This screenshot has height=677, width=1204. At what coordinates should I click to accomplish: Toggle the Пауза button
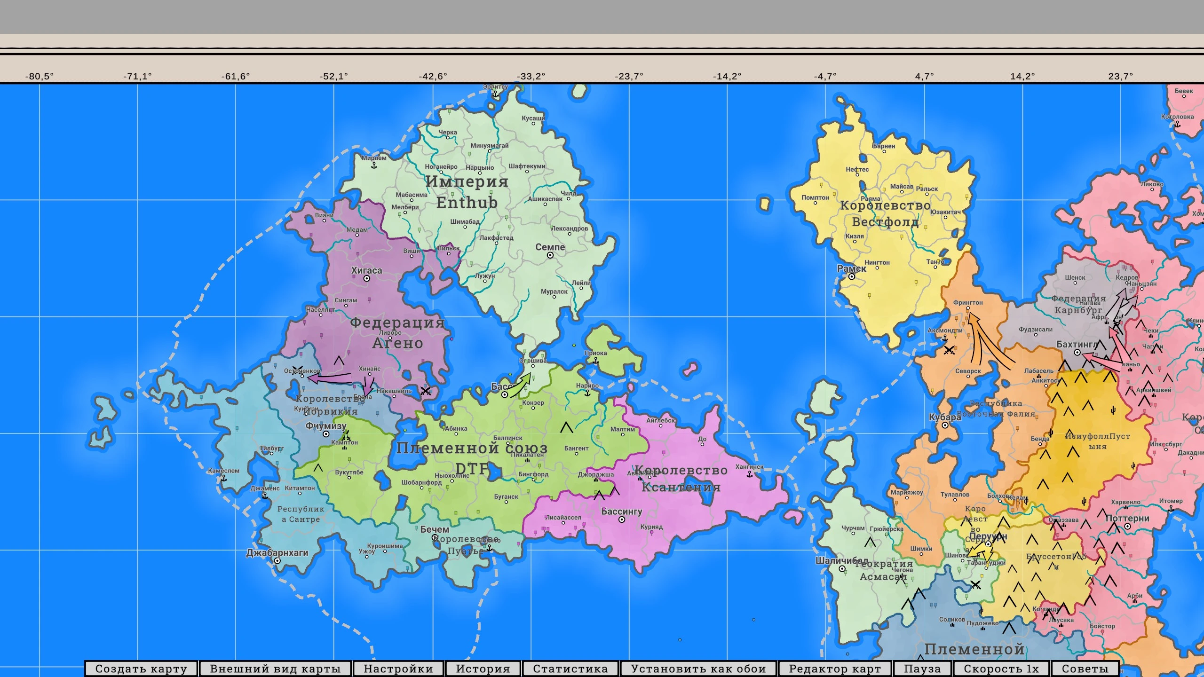[922, 669]
